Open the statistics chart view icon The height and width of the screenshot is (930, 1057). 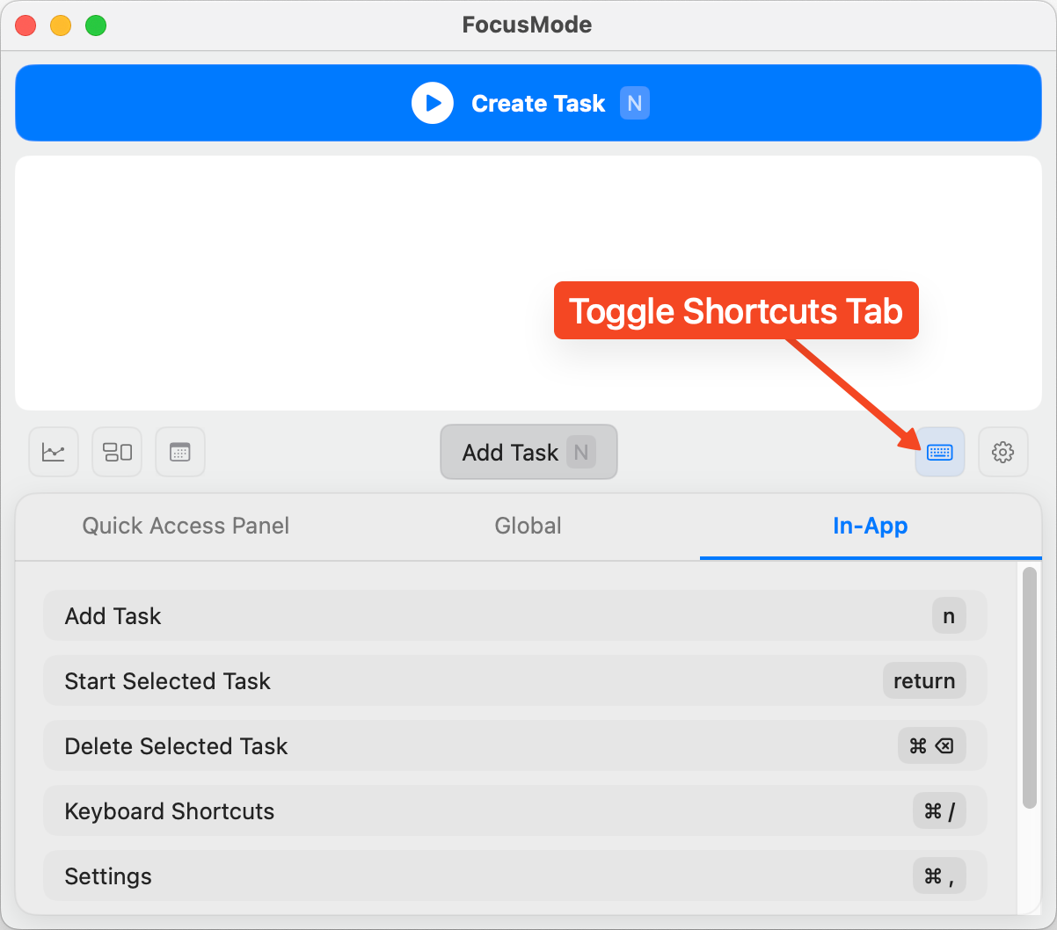pyautogui.click(x=54, y=452)
